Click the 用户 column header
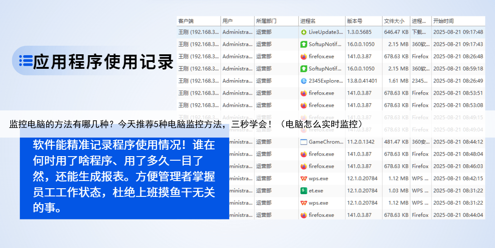The image size is (495, 248). tap(227, 21)
